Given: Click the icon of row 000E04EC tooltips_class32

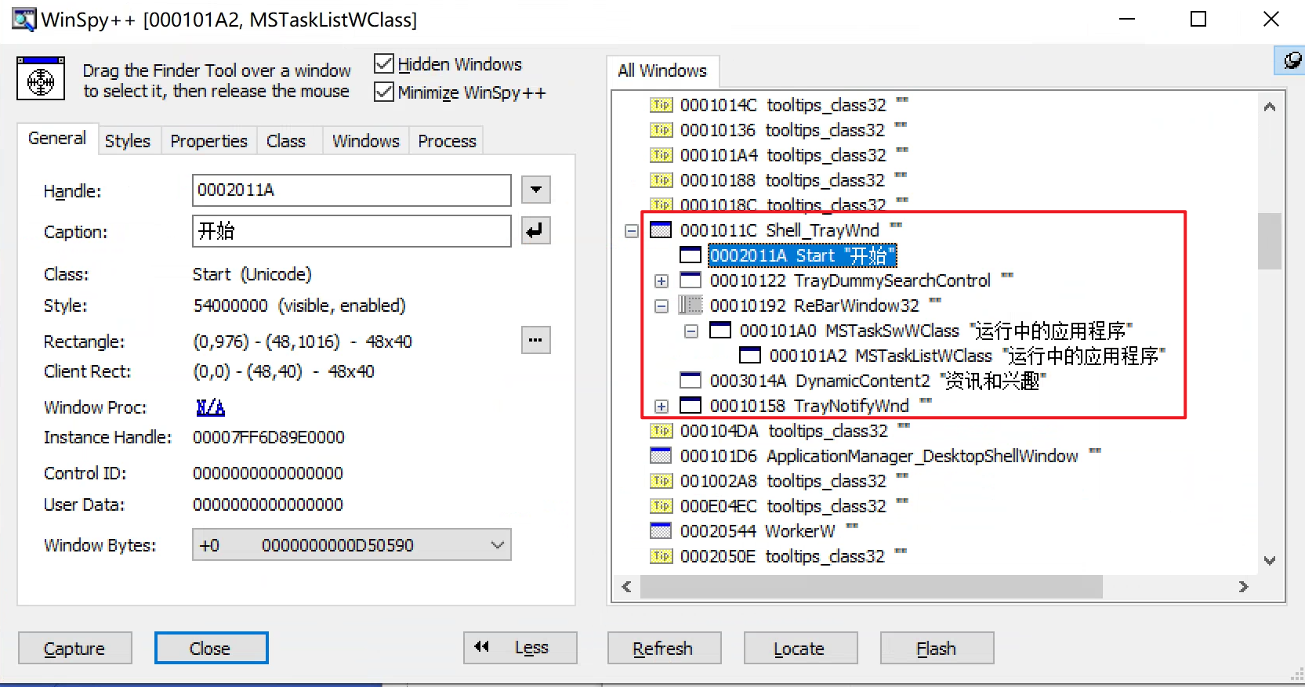Looking at the screenshot, I should click(x=662, y=506).
